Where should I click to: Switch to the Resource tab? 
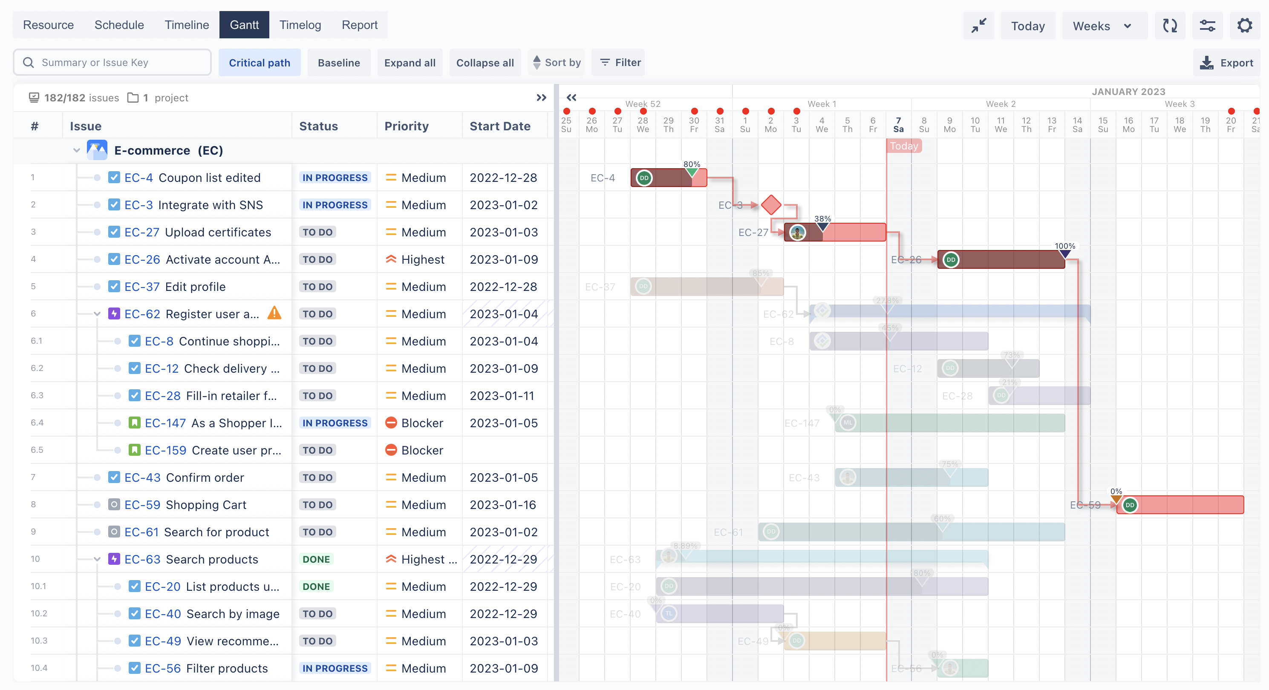(48, 25)
